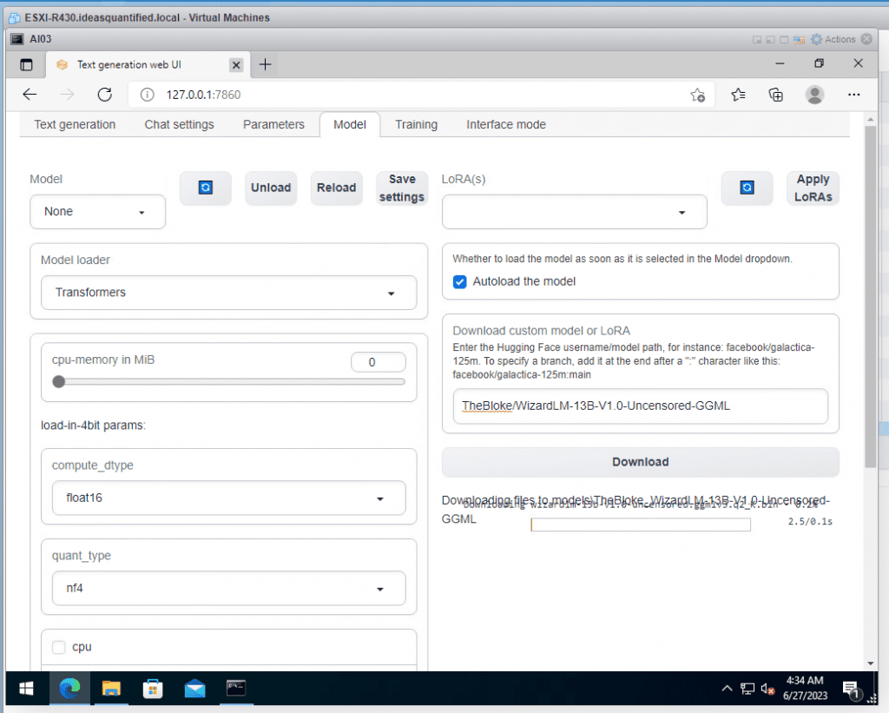Click the 'Download custom model or LoRA' heading
Screen dimensions: 889x713
point(542,331)
